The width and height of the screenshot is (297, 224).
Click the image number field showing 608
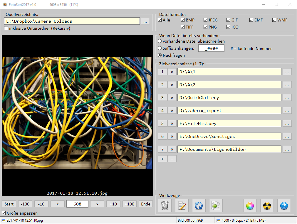coord(77,204)
